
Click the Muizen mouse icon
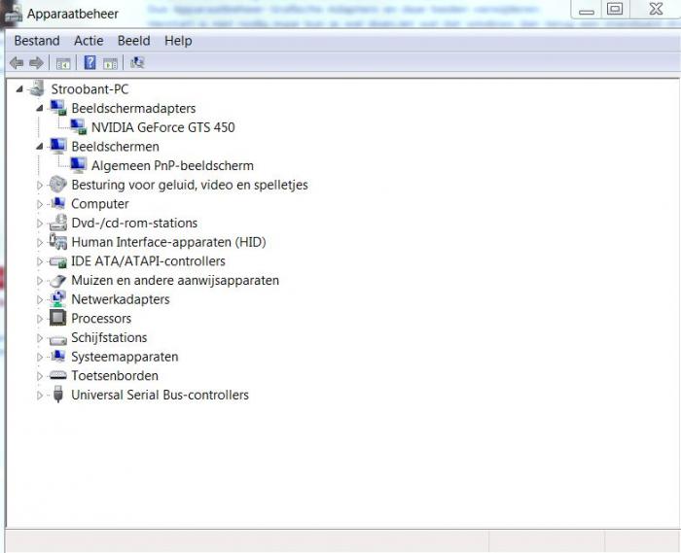tap(57, 281)
